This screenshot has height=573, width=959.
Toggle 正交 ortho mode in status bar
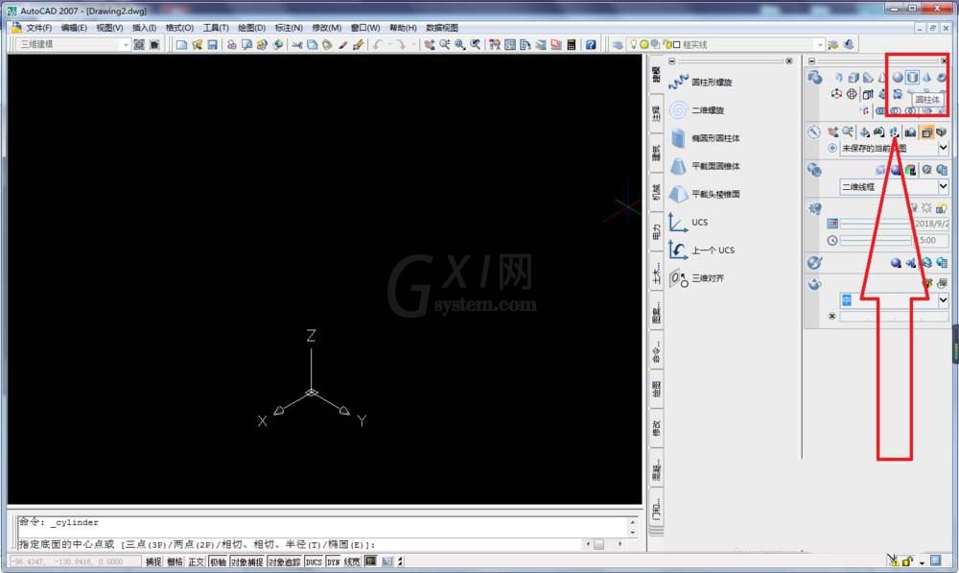coord(197,561)
